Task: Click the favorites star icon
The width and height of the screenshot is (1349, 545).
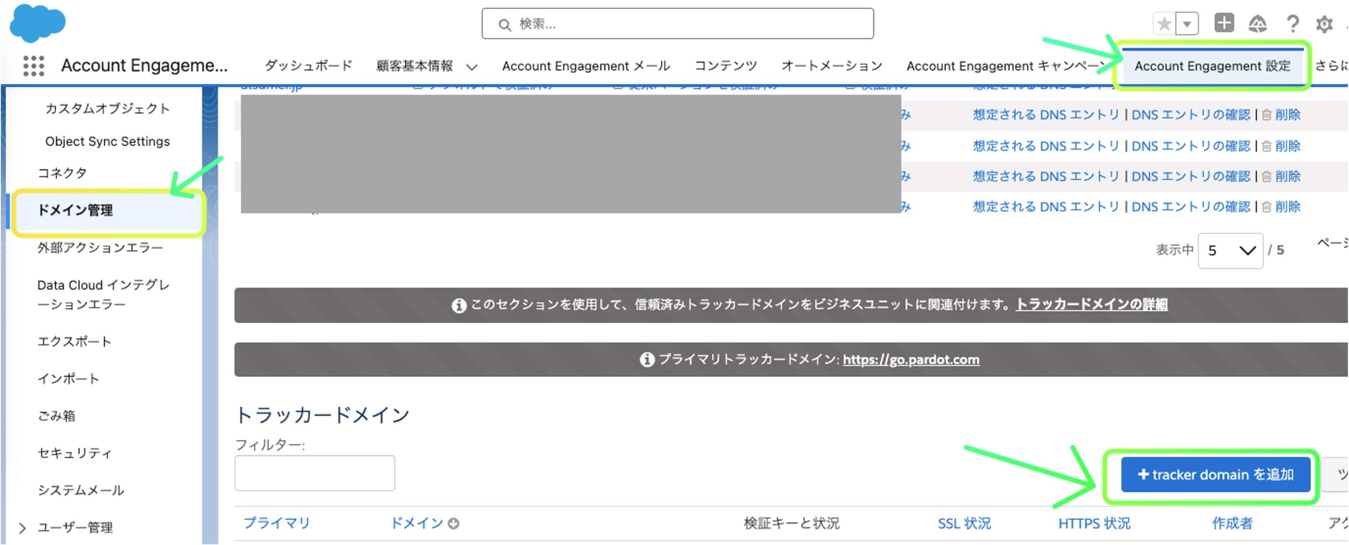Action: [1164, 24]
